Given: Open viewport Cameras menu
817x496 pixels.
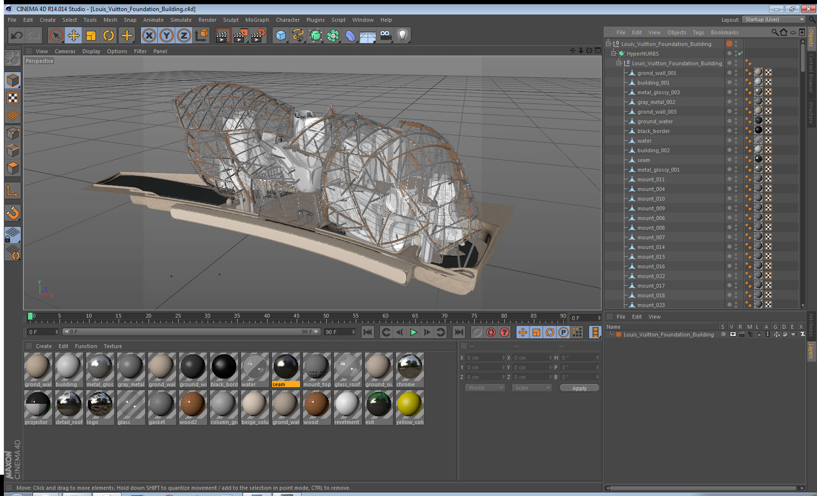Looking at the screenshot, I should tap(65, 51).
